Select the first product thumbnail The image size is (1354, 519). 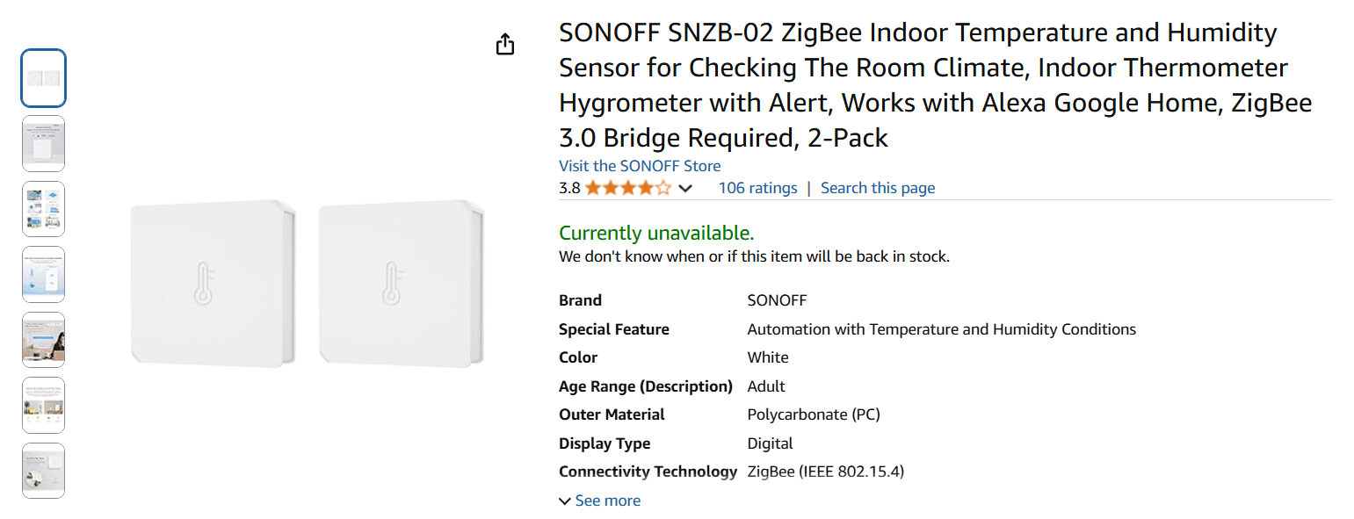pos(43,79)
